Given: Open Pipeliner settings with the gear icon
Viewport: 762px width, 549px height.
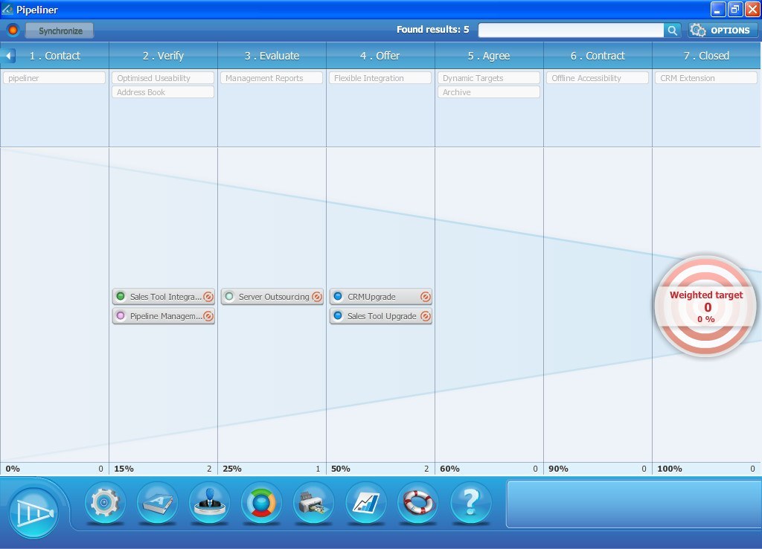Looking at the screenshot, I should coord(104,504).
